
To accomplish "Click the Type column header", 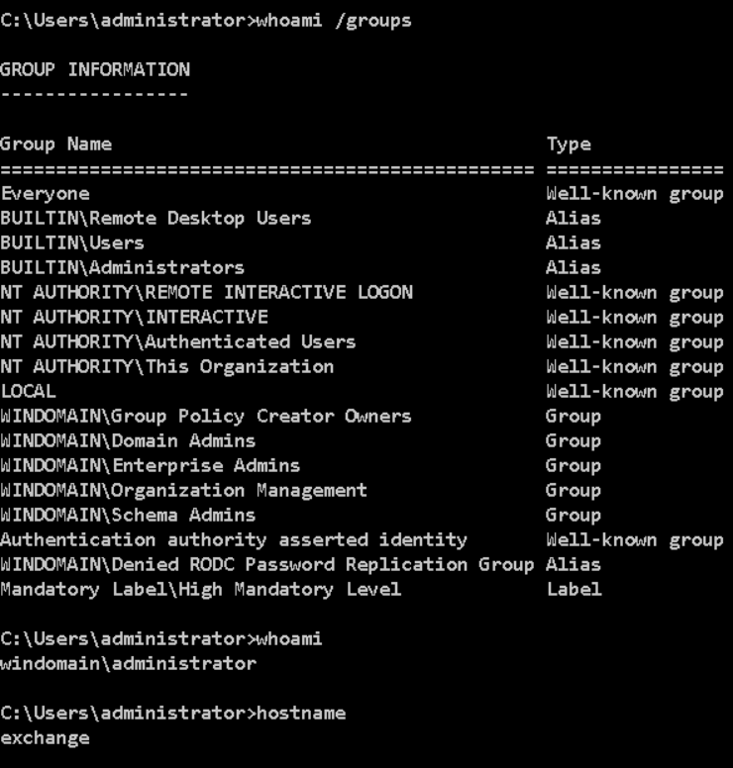I will [x=569, y=144].
